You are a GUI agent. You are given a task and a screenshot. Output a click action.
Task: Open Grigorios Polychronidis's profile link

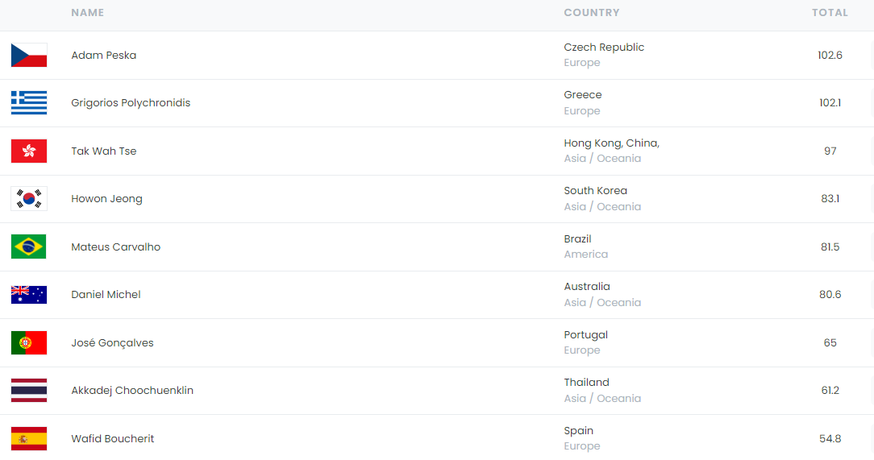click(x=131, y=103)
